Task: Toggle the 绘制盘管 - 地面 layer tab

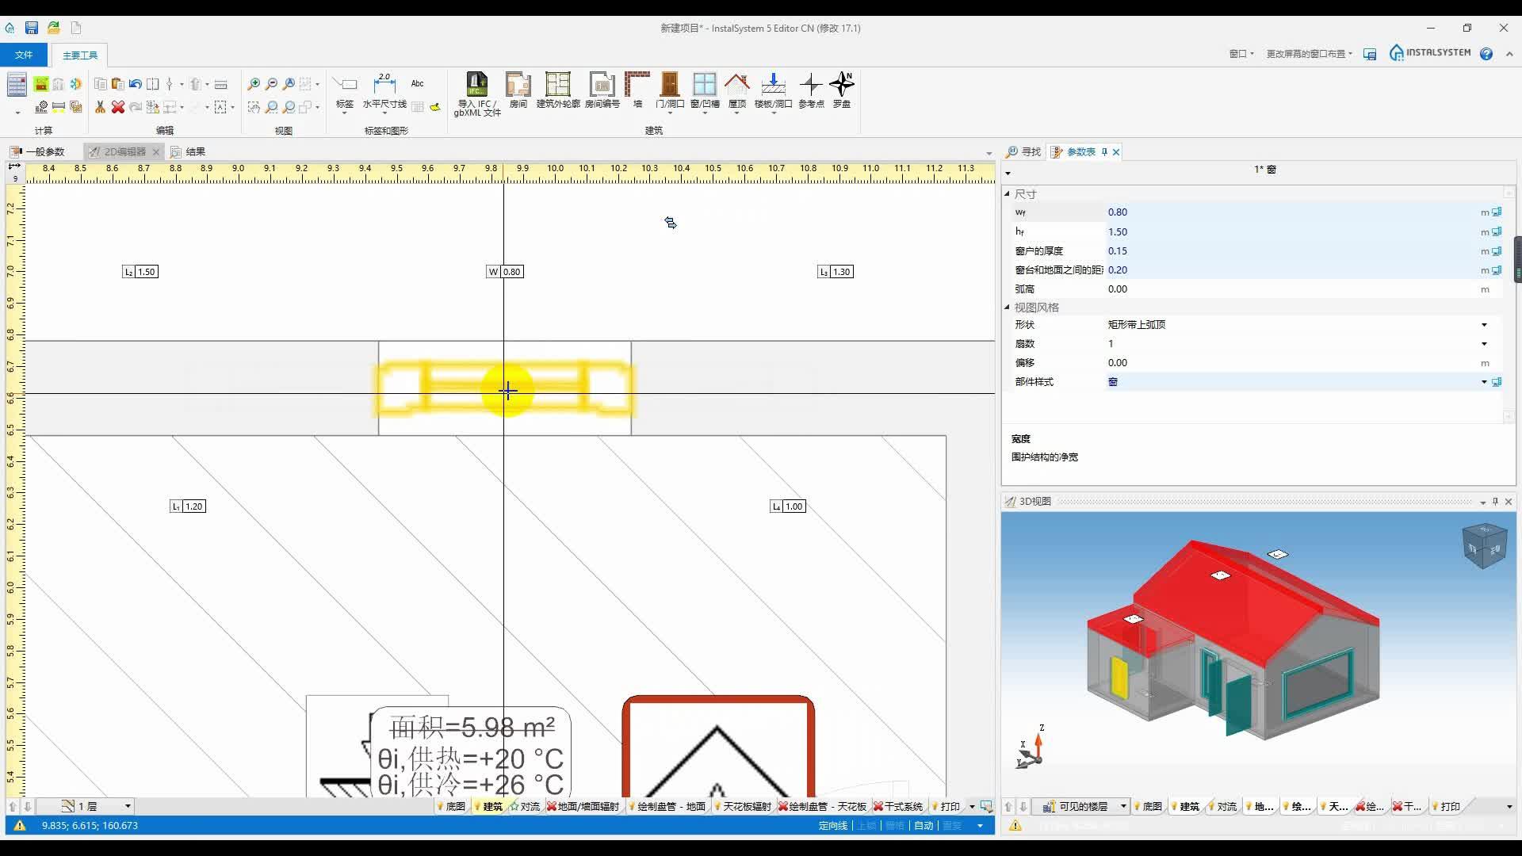Action: point(667,806)
